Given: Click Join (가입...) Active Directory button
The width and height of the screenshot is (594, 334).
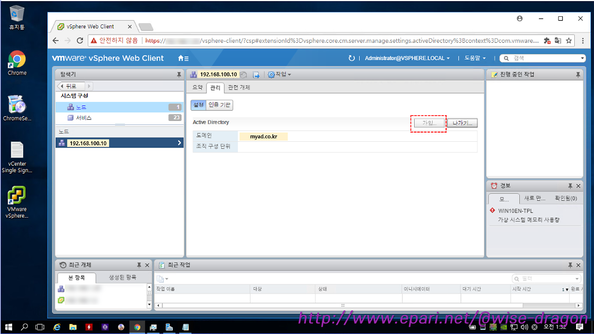Looking at the screenshot, I should (x=429, y=123).
